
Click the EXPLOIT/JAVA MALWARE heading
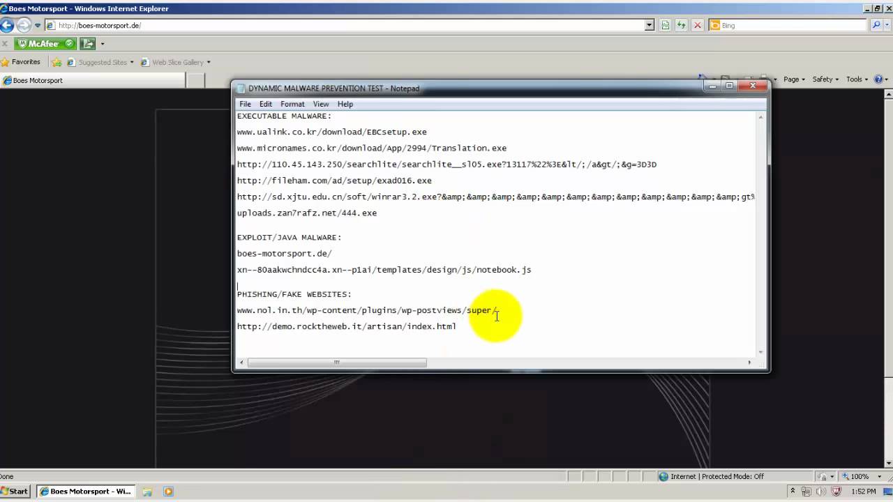[x=289, y=238]
